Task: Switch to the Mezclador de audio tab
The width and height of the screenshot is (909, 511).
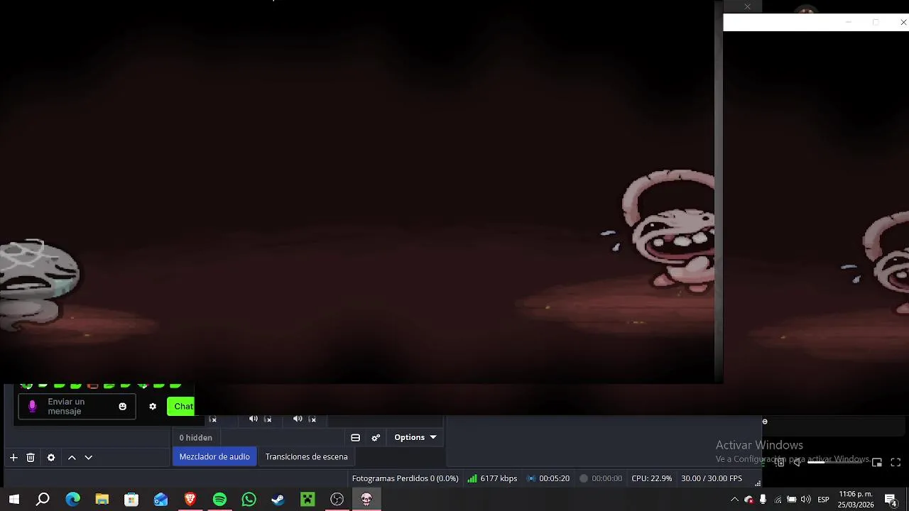Action: [x=214, y=456]
